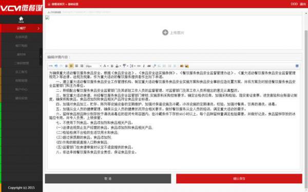The image size is (308, 192).
Task: Click the editor paragraph starting with 七、不使用下列食品
Action: 94,123
